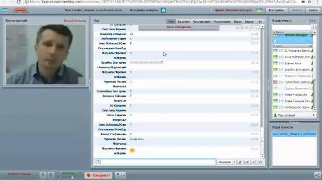Select user Голоплобова Екатерина with US flag
This screenshot has height=181, width=322.
point(293,82)
